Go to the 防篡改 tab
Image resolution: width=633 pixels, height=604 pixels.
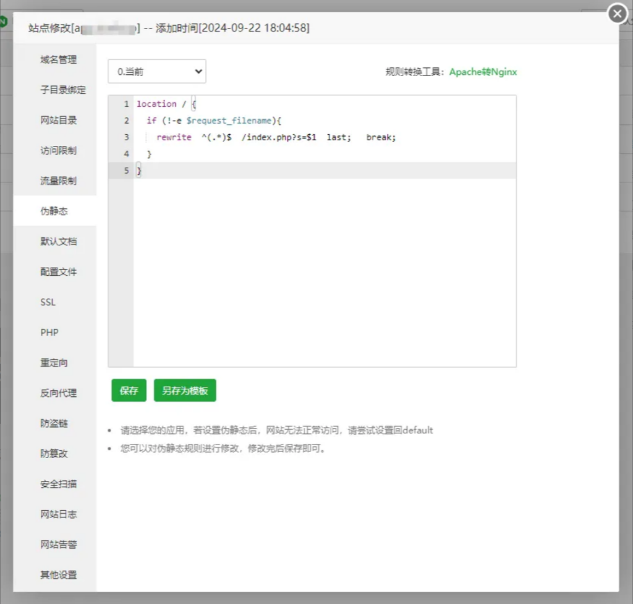click(55, 453)
